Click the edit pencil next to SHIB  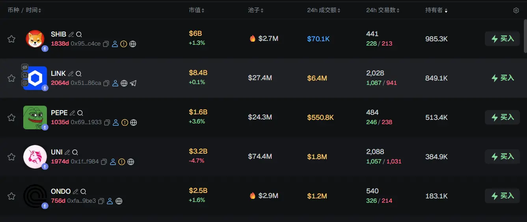(x=71, y=35)
